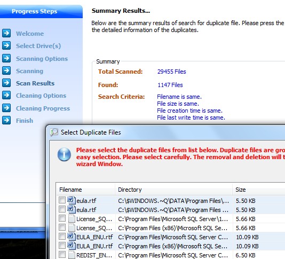Click 'File creation time is same.' text
Image resolution: width=285 pixels, height=259 pixels.
189,111
